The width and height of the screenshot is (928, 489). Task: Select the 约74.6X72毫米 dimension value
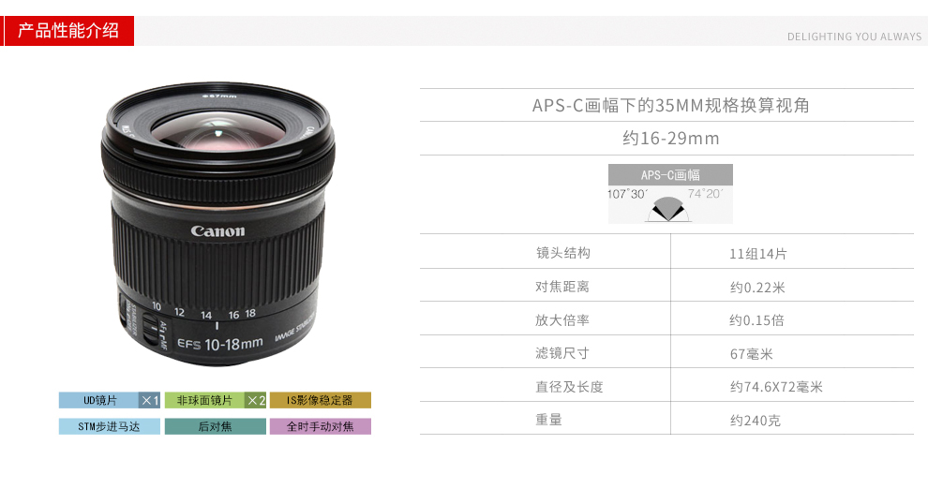[776, 387]
